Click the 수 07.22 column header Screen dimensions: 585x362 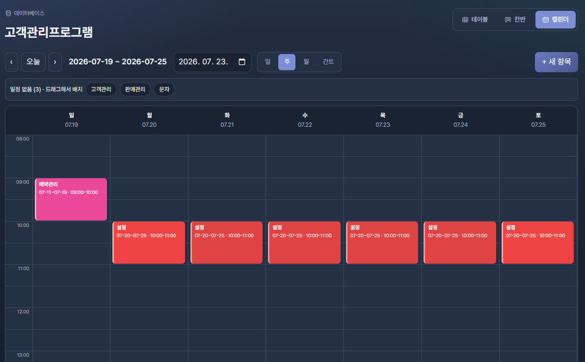pyautogui.click(x=305, y=120)
